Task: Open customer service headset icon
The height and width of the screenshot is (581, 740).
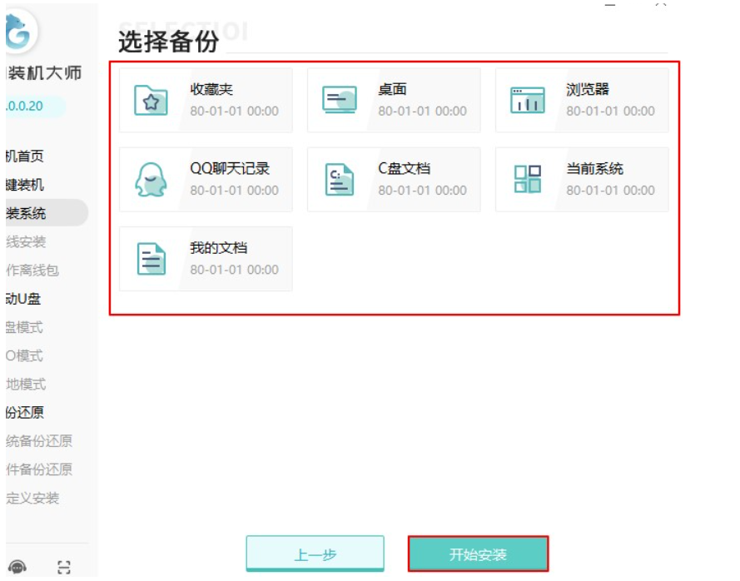Action: [x=17, y=567]
